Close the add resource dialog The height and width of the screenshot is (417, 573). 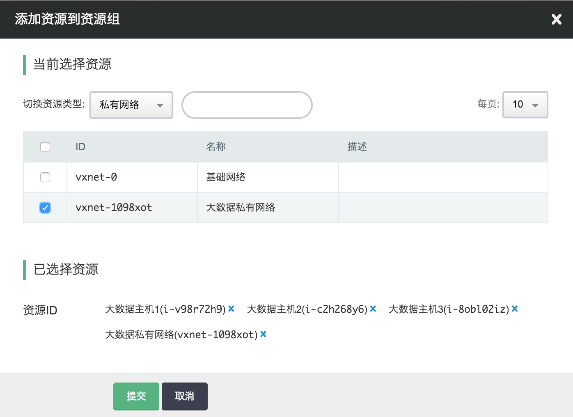556,19
